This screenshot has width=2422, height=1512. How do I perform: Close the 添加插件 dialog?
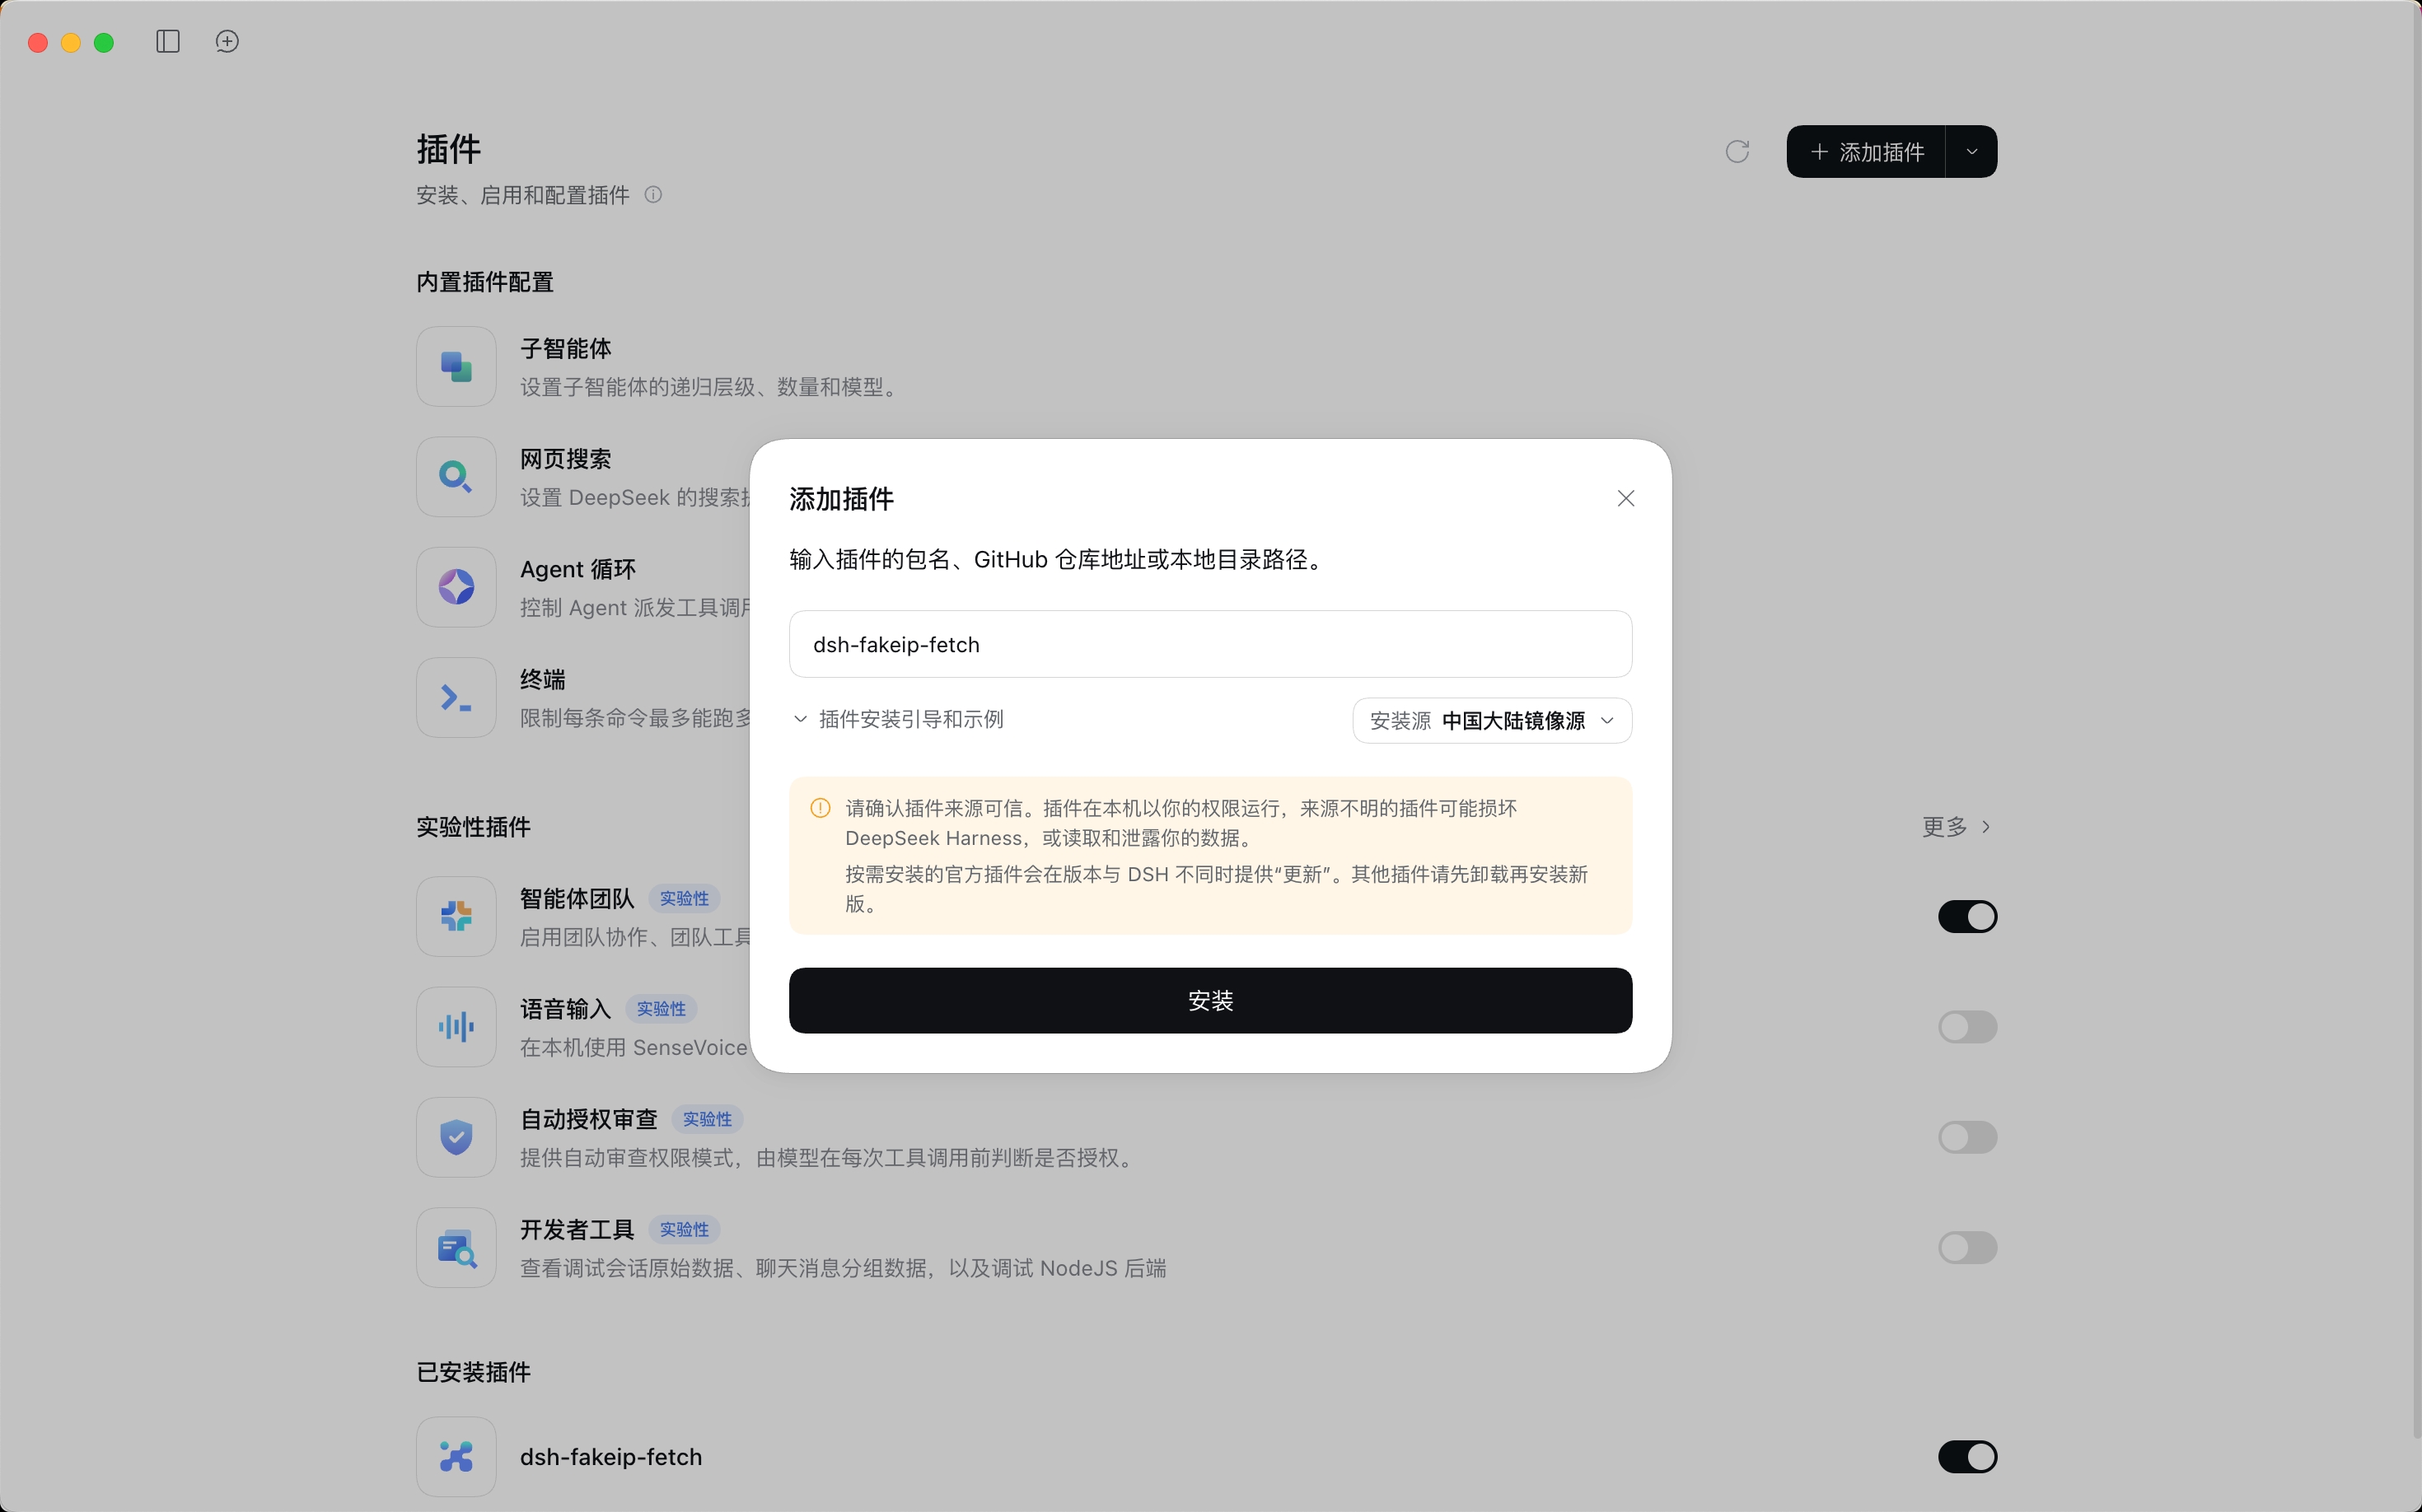click(1625, 498)
